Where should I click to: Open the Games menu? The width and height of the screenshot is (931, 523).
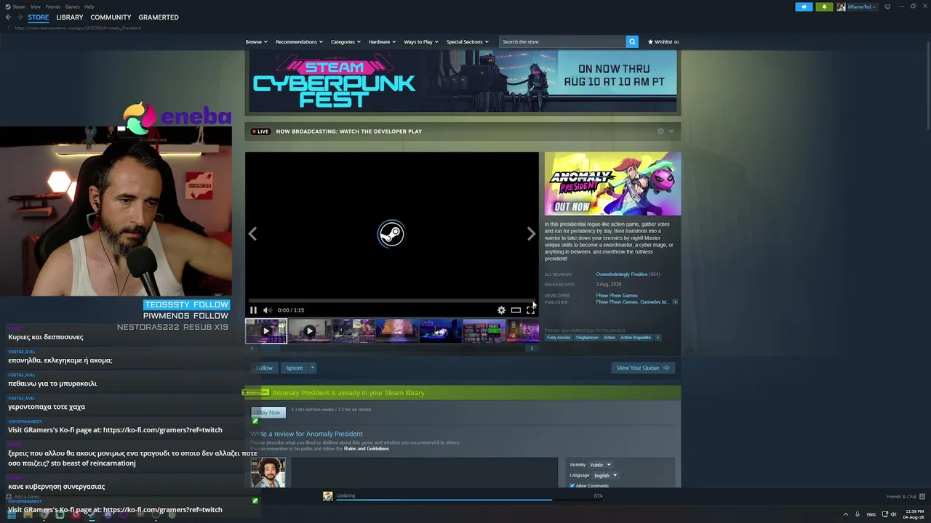[x=72, y=7]
